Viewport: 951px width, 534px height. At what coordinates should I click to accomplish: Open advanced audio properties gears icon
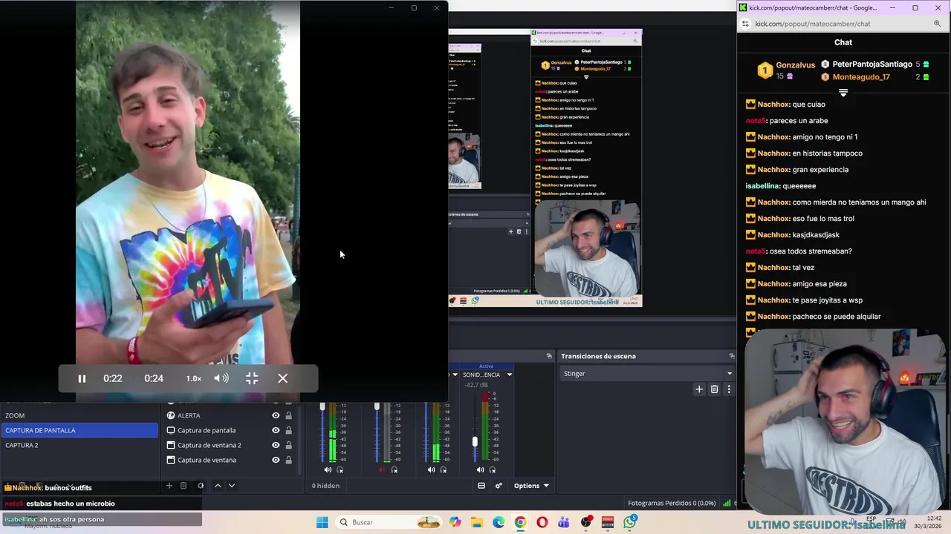(499, 486)
